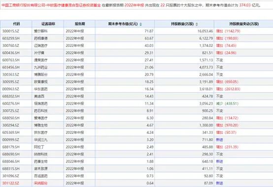
Task: Select holding quantity 6,122.79 cell
Action: point(184,38)
